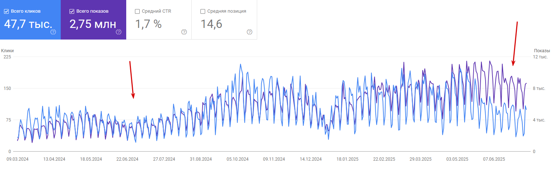Click the '13.04.2024' date label

54,159
